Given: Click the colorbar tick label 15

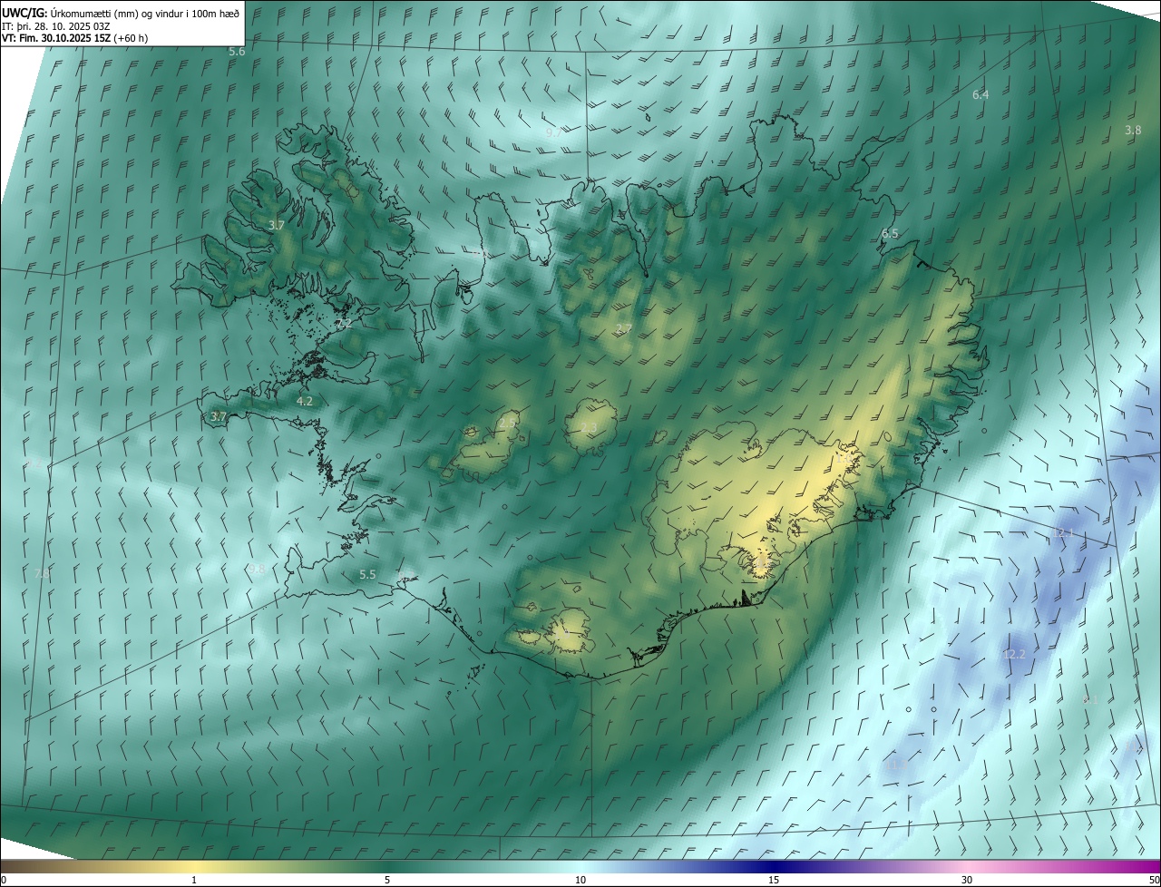Looking at the screenshot, I should (774, 880).
